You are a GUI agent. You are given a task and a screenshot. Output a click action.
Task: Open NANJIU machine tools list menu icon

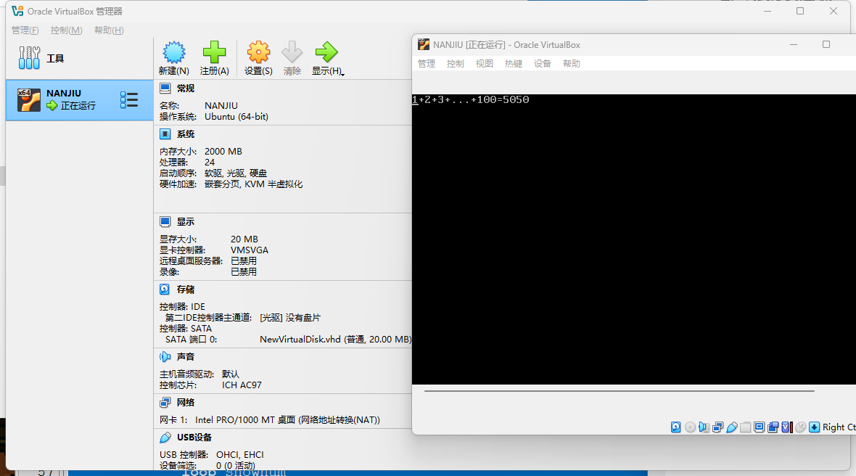pyautogui.click(x=129, y=100)
